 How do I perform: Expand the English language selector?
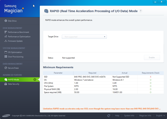click(160, 115)
